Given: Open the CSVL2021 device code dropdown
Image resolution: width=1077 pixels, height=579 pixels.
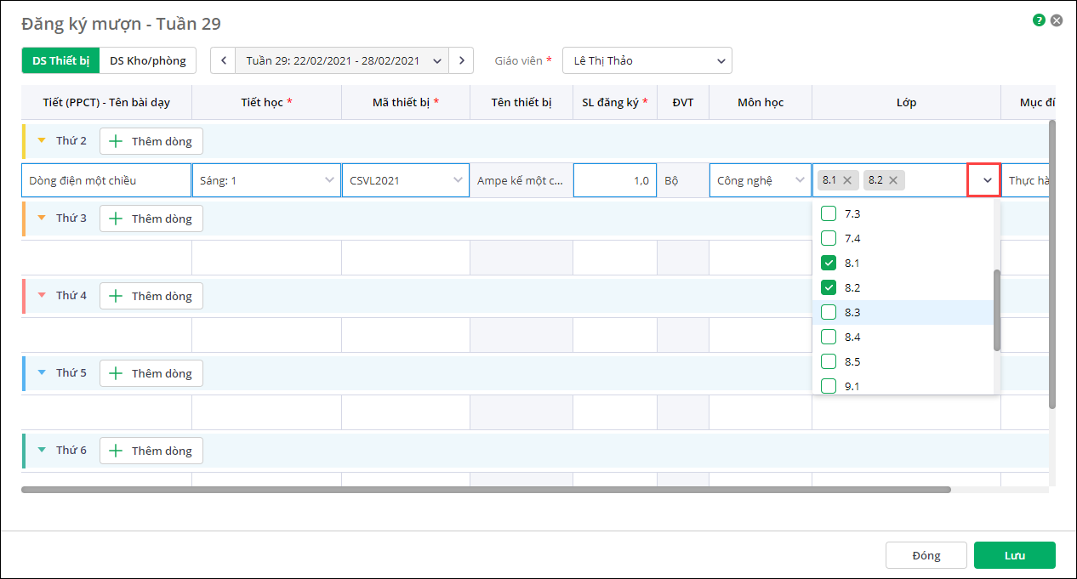Looking at the screenshot, I should pos(406,180).
